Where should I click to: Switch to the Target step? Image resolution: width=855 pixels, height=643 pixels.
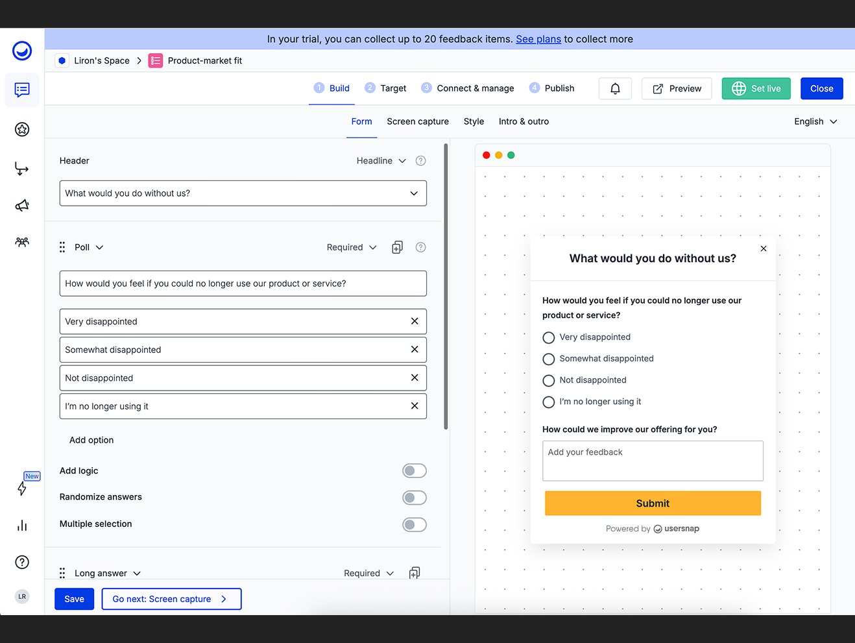click(385, 88)
